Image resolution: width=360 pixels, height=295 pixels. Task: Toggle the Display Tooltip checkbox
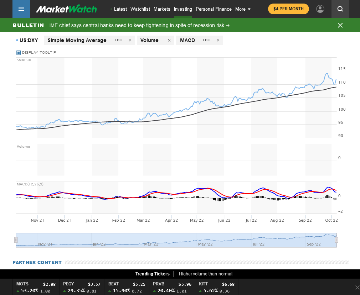pos(19,53)
